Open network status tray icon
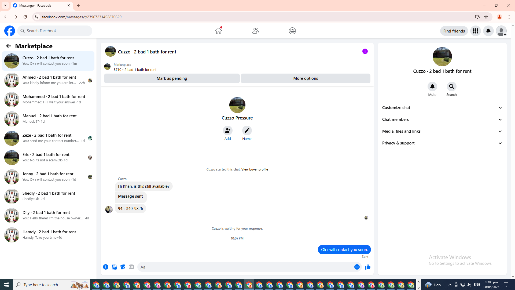515x290 pixels. (x=463, y=285)
